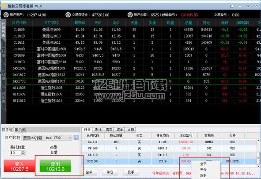Viewport: 261px width, 179px height.
Task: Click the green 卖出 10210.0 button
Action: [x=55, y=166]
